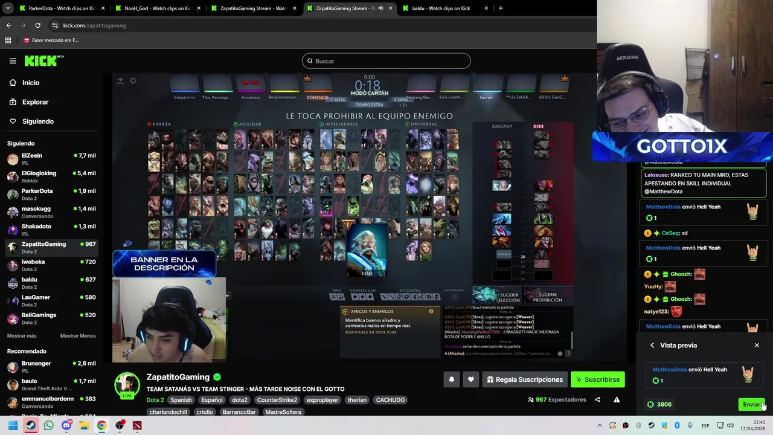Go to Inicio in sidebar

pos(31,83)
